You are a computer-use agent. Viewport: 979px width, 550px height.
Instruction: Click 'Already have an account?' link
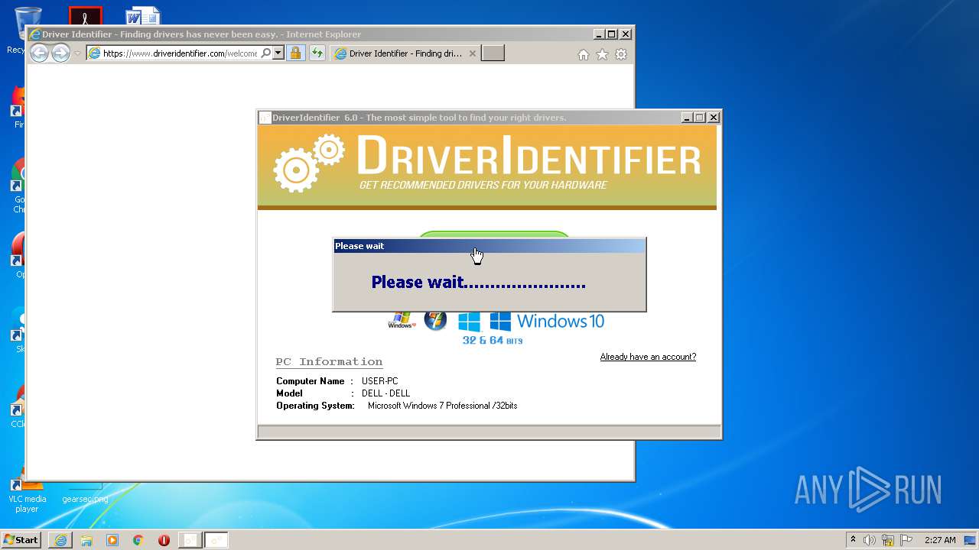pos(648,357)
